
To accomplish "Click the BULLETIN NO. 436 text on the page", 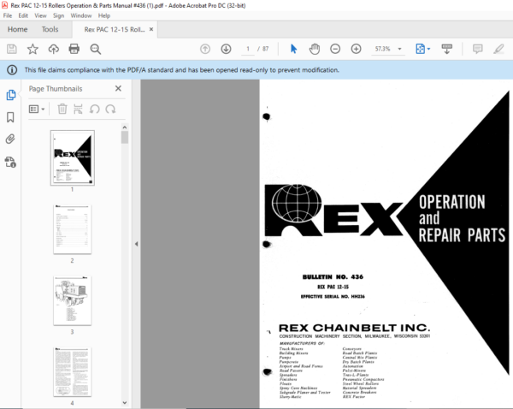I will coord(333,277).
